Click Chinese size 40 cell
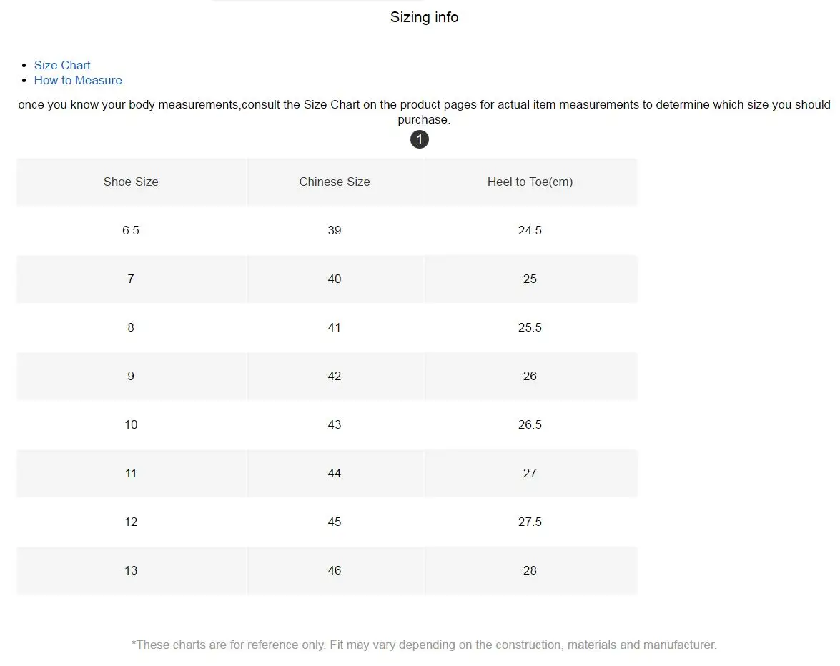The width and height of the screenshot is (840, 666). pos(335,279)
